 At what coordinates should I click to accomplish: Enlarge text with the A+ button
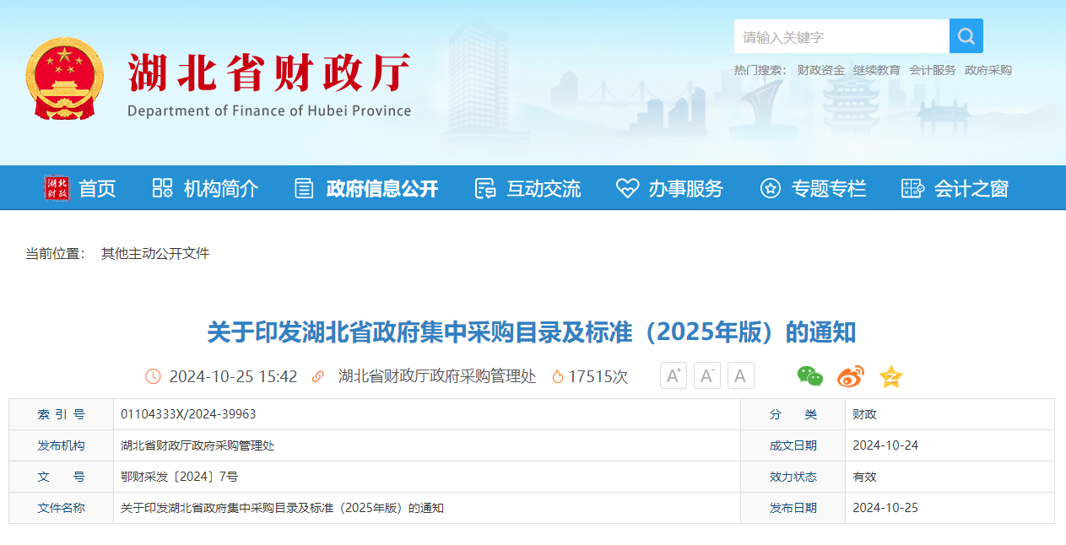click(673, 375)
